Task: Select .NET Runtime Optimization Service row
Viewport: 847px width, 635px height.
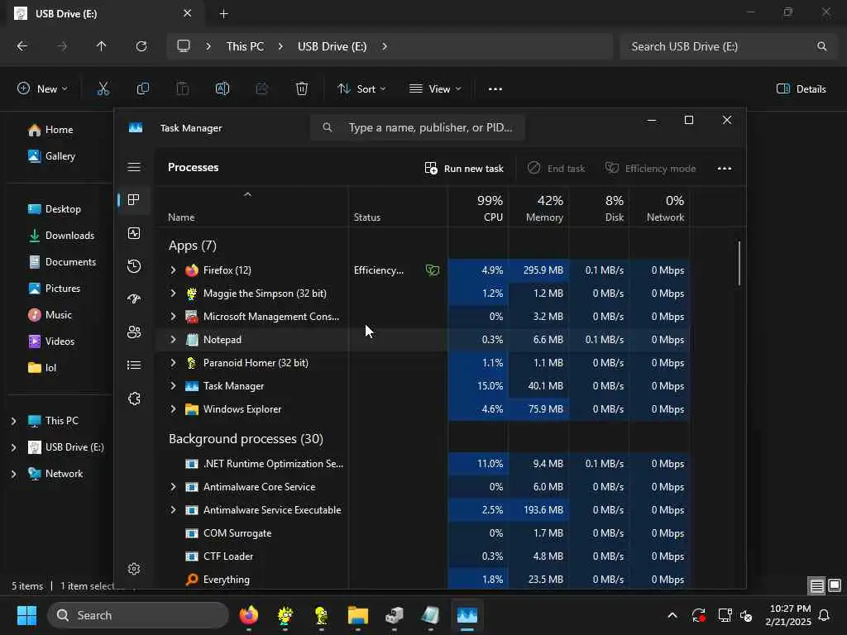Action: coord(423,463)
